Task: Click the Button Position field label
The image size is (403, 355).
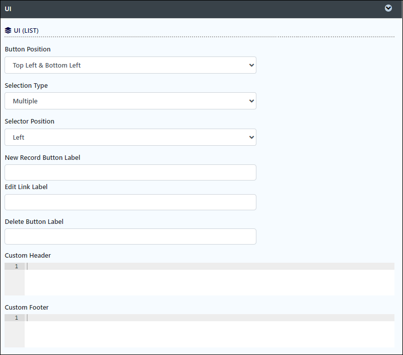Action: 28,49
